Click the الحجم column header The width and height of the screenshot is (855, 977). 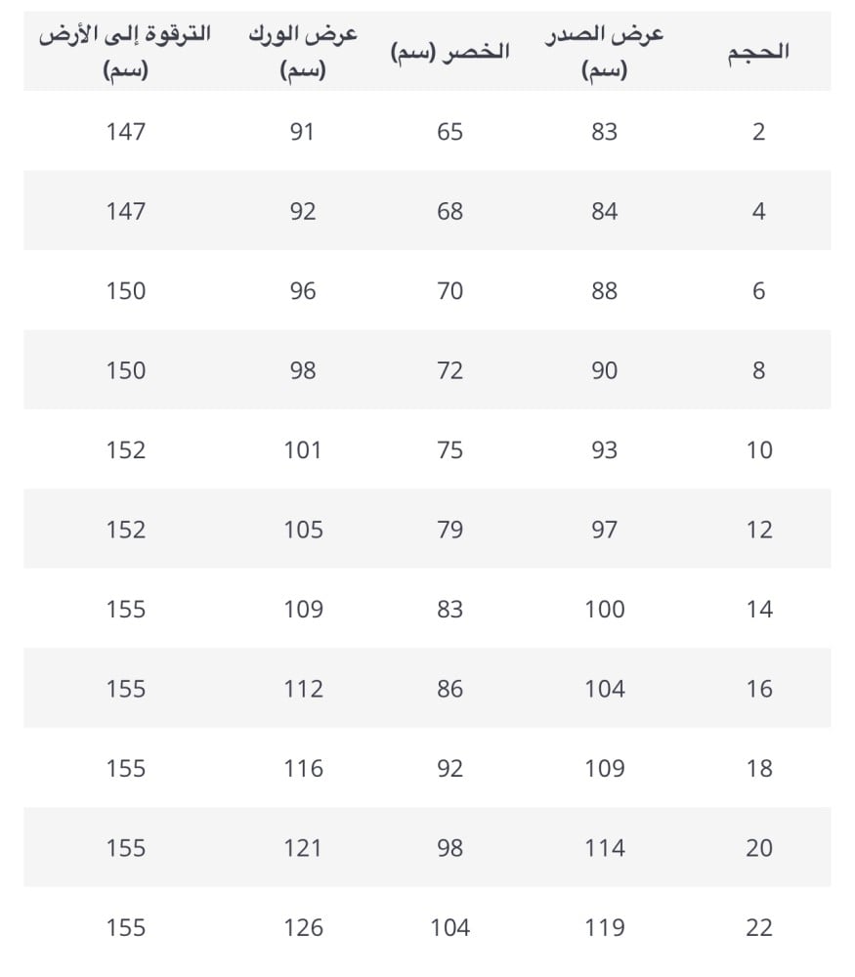pos(758,53)
